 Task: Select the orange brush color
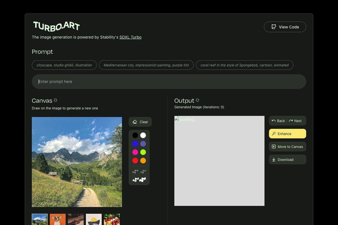(143, 161)
